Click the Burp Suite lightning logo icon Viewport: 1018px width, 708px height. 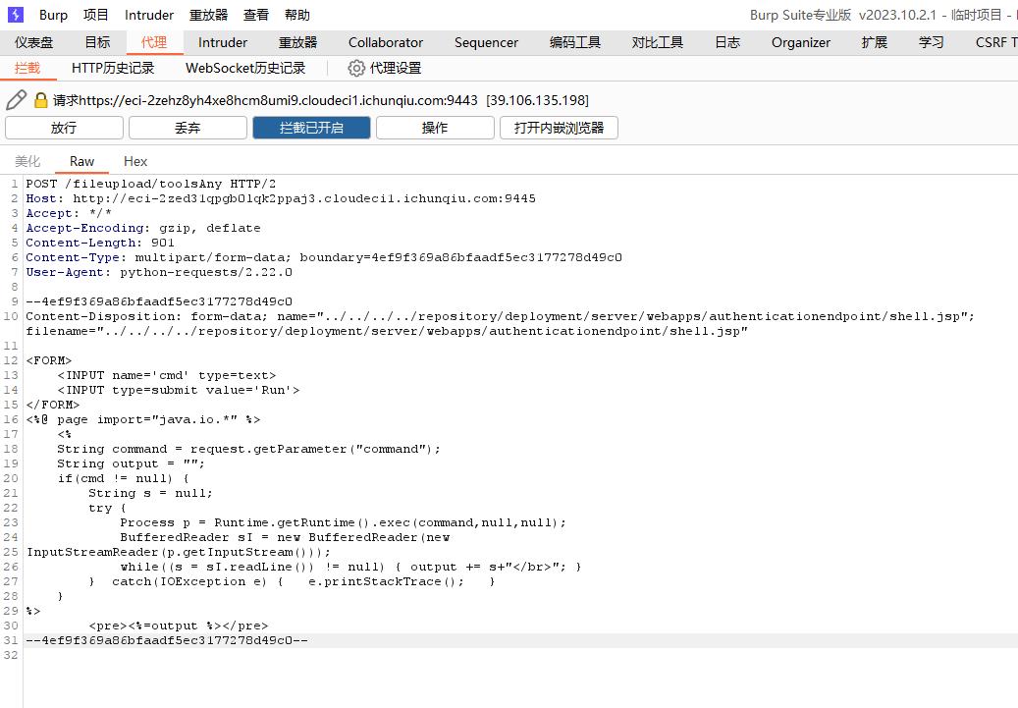[x=15, y=15]
